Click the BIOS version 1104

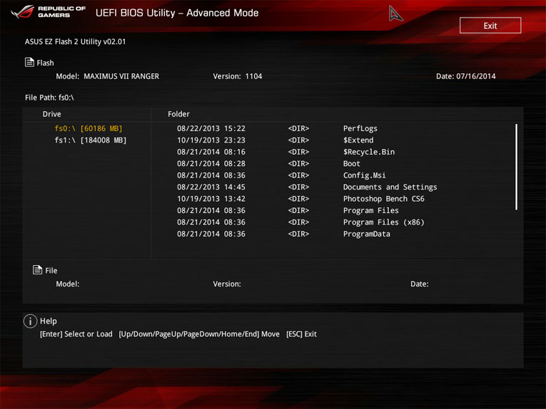pos(253,76)
